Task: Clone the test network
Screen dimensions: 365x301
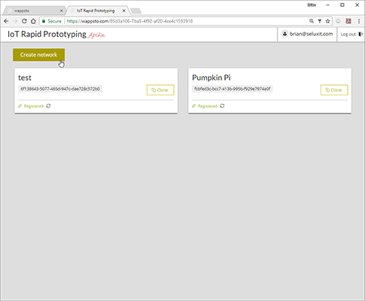Action: tap(160, 90)
